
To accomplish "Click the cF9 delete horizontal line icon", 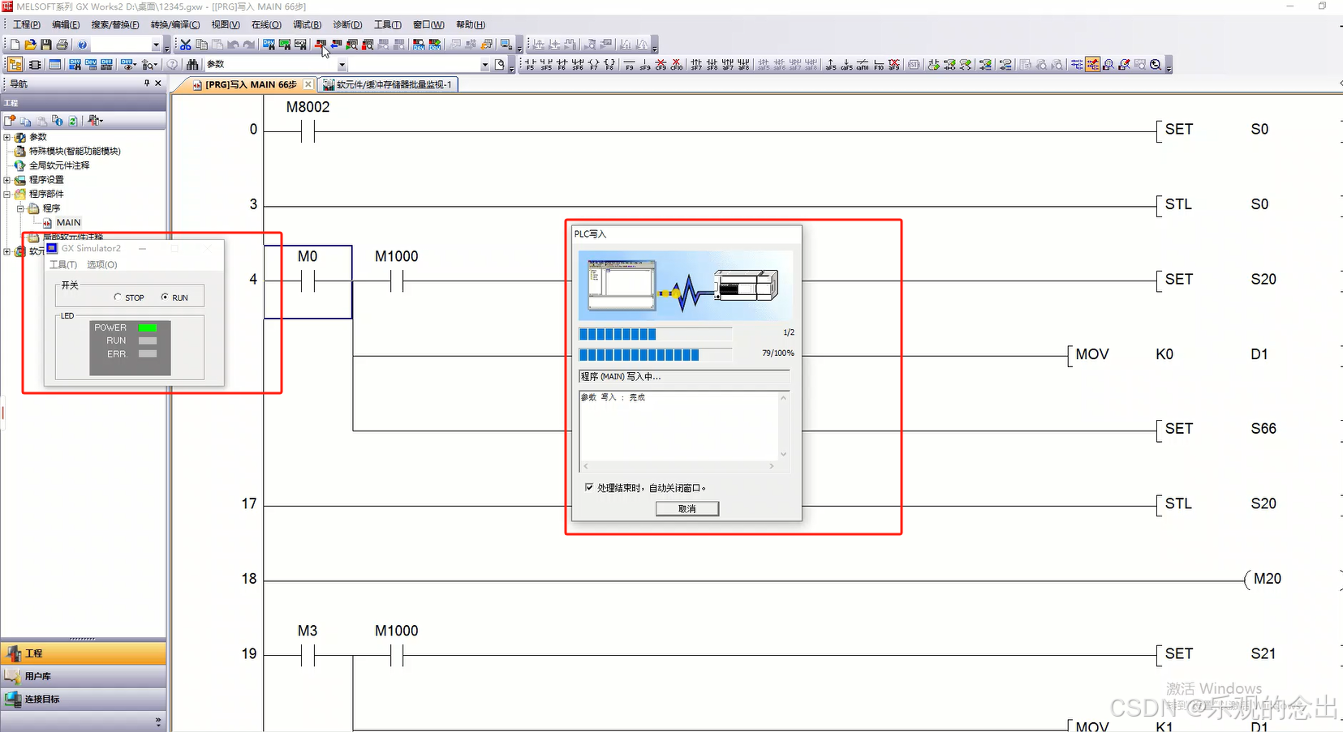I will (x=661, y=64).
